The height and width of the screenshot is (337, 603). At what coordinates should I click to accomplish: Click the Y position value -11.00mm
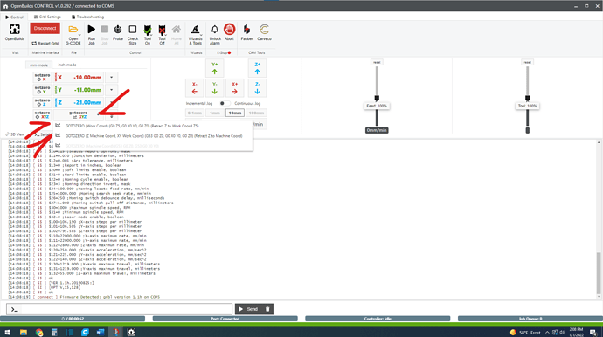(87, 90)
